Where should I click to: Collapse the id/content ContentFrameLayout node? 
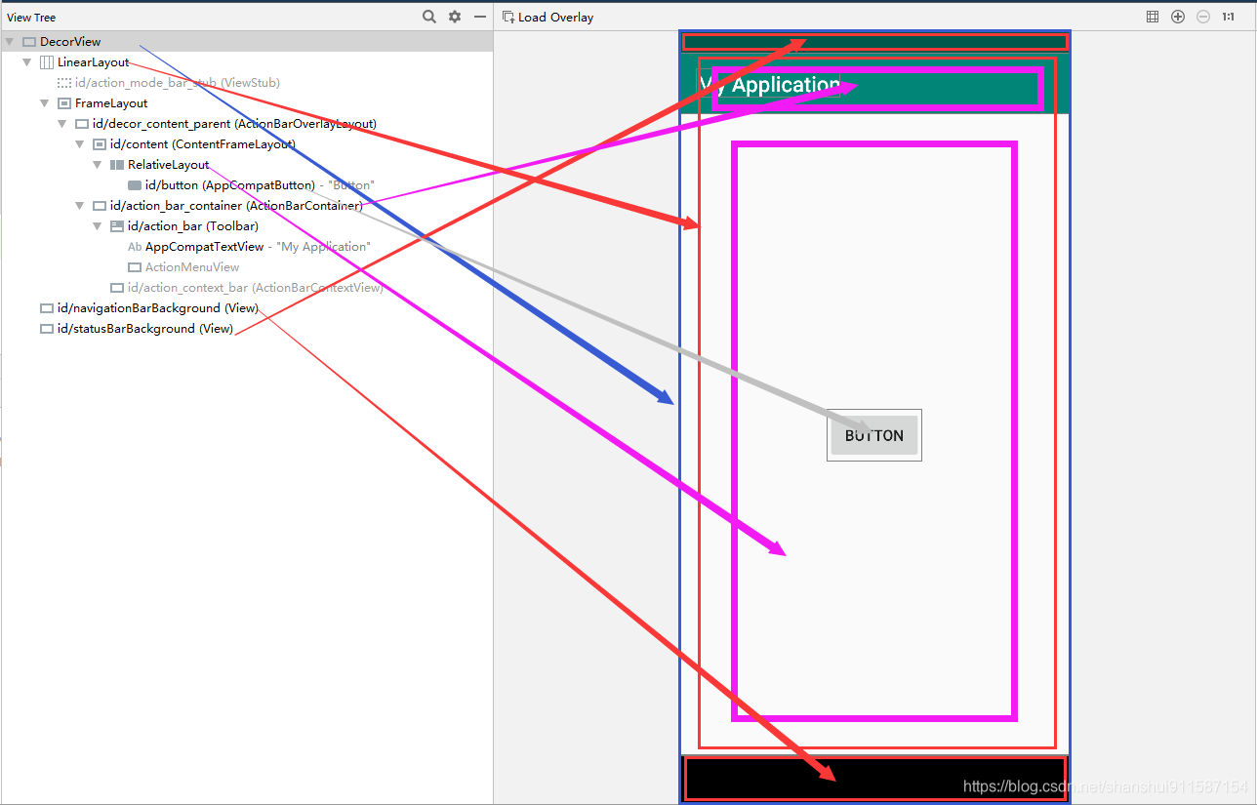click(80, 144)
